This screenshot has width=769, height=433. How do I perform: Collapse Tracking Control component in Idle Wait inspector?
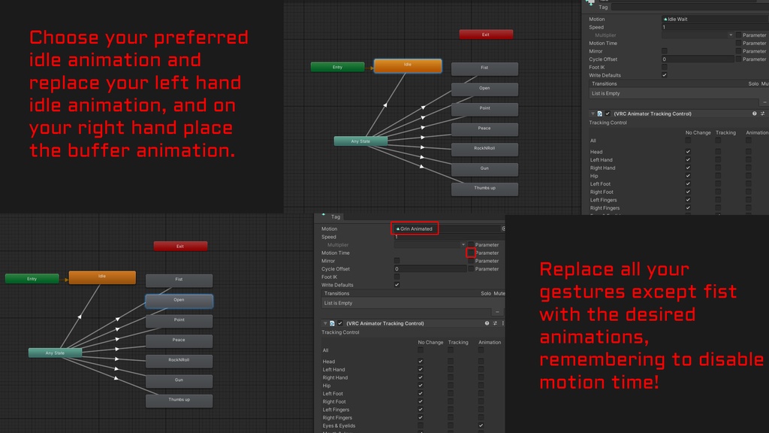coord(593,114)
